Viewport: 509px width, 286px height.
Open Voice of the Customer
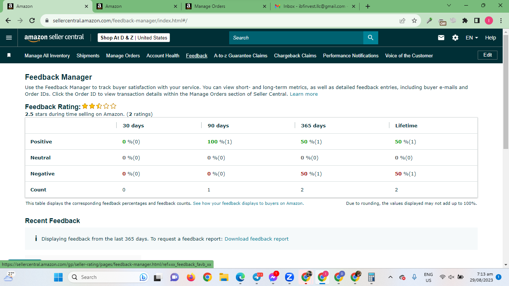(409, 55)
